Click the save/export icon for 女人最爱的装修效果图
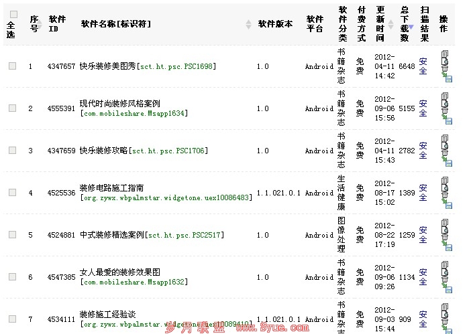Viewport: 473px width, 334px height. pyautogui.click(x=448, y=290)
